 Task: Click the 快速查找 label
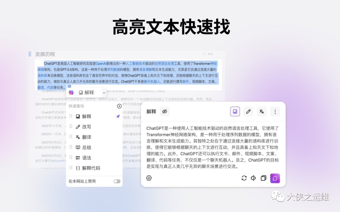76,106
